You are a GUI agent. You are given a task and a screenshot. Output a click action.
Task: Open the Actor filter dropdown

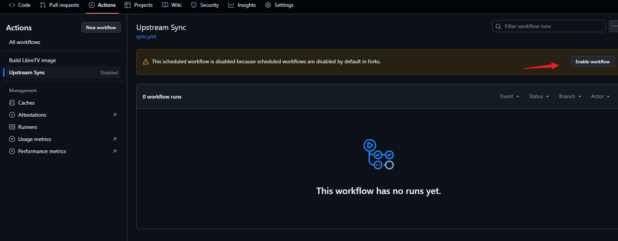[x=600, y=97]
